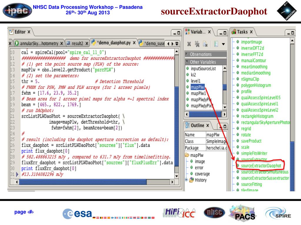Click the Python icon on demo_suse tab
301x225 pixels.
(x=141, y=43)
